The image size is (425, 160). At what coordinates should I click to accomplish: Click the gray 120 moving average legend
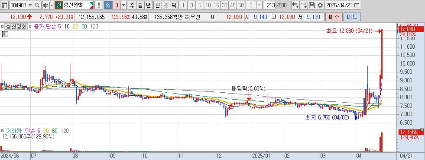(x=94, y=26)
